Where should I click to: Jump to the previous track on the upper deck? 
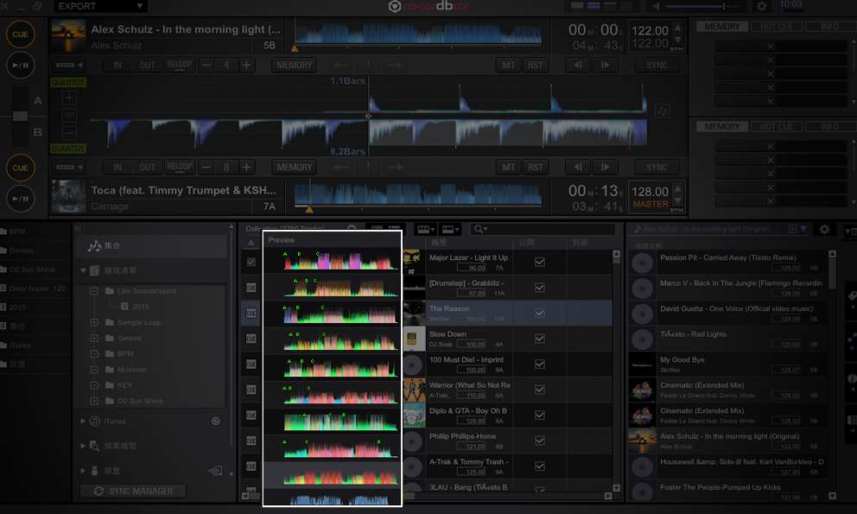(577, 65)
